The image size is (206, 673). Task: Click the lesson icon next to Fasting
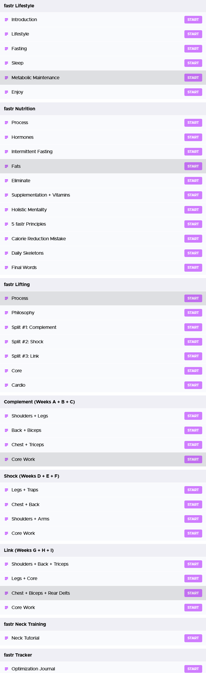click(x=6, y=49)
